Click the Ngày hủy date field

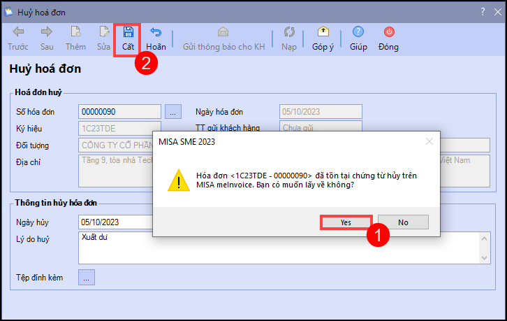(x=115, y=222)
